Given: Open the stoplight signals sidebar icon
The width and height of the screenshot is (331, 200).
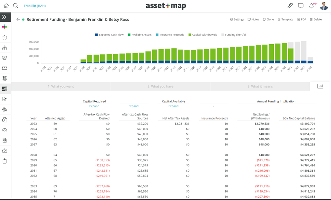Looking at the screenshot, I should click(x=5, y=78).
